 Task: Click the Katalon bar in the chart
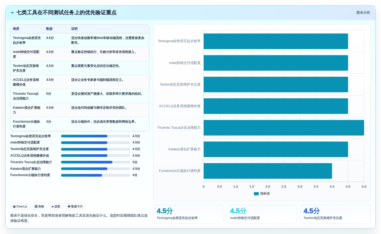[276, 149]
